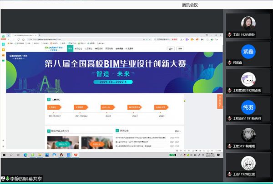Select participant tile 工造1192向艳玲

248,25
